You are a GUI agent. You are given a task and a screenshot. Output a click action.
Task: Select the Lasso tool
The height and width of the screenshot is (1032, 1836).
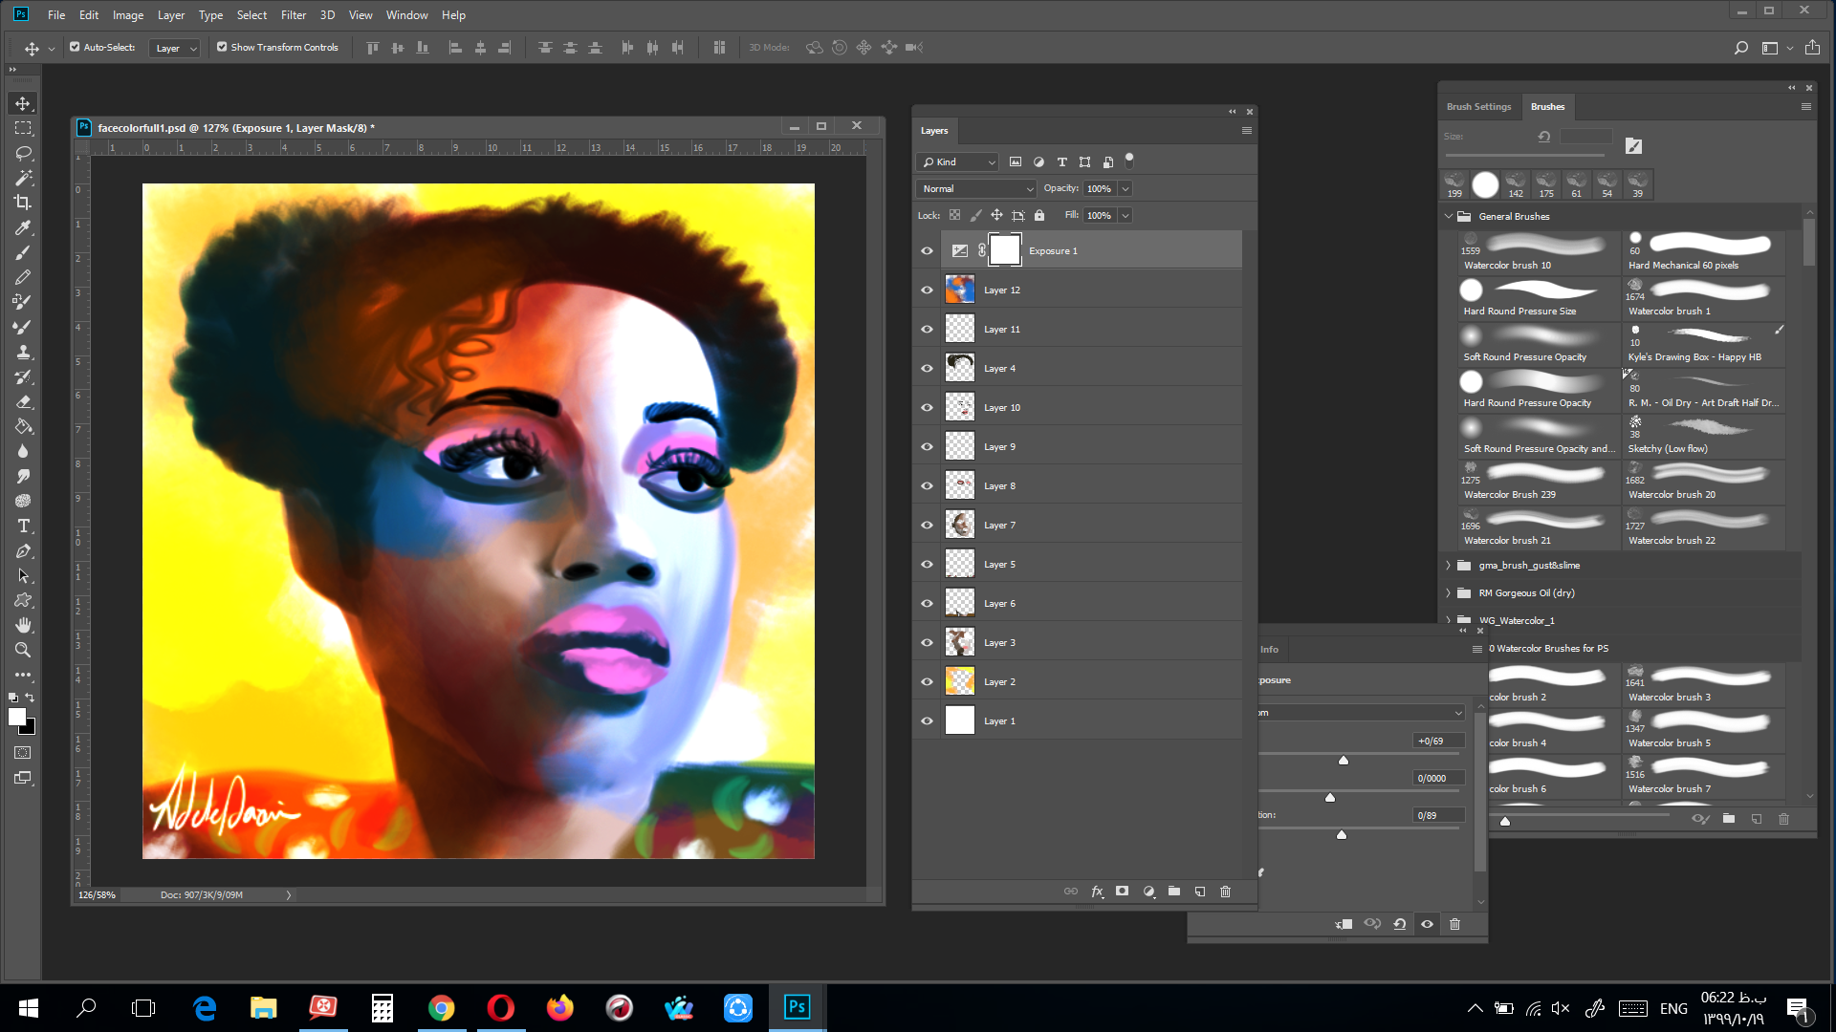point(23,153)
